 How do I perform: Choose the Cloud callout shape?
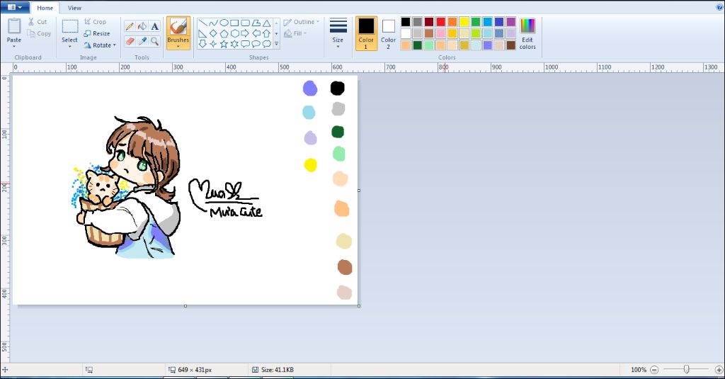pos(267,44)
